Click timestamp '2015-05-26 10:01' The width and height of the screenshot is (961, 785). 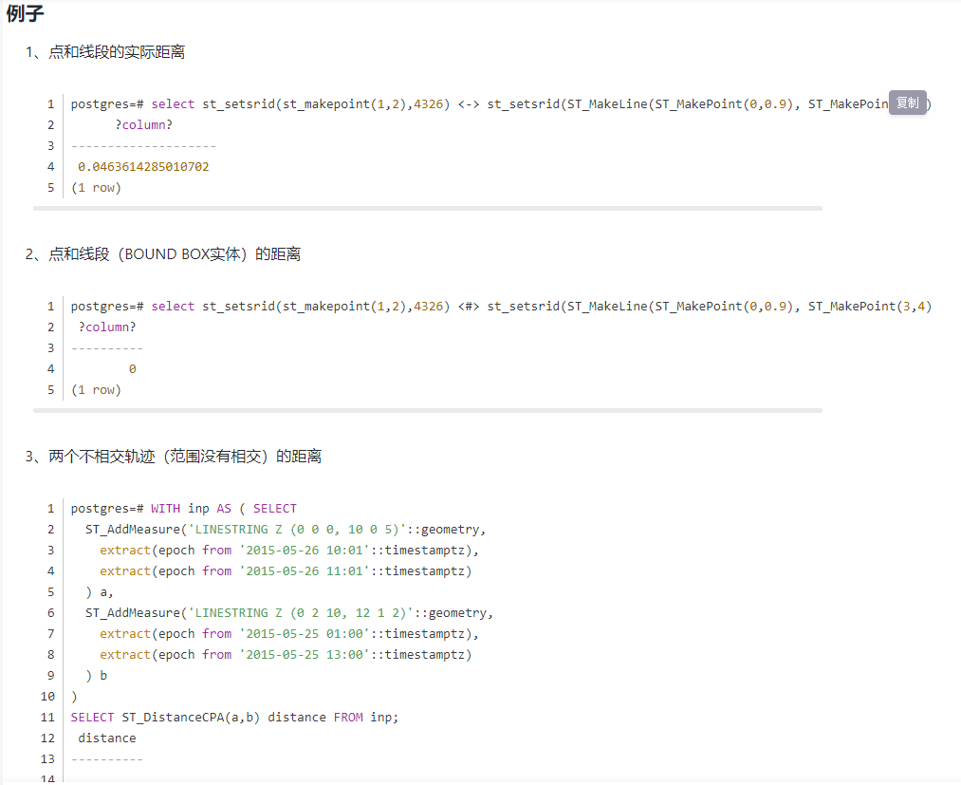[305, 551]
